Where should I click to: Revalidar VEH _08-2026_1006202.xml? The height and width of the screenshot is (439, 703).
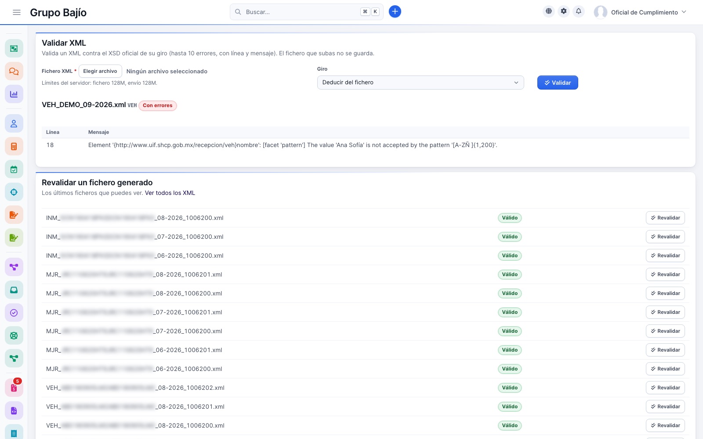(x=665, y=388)
